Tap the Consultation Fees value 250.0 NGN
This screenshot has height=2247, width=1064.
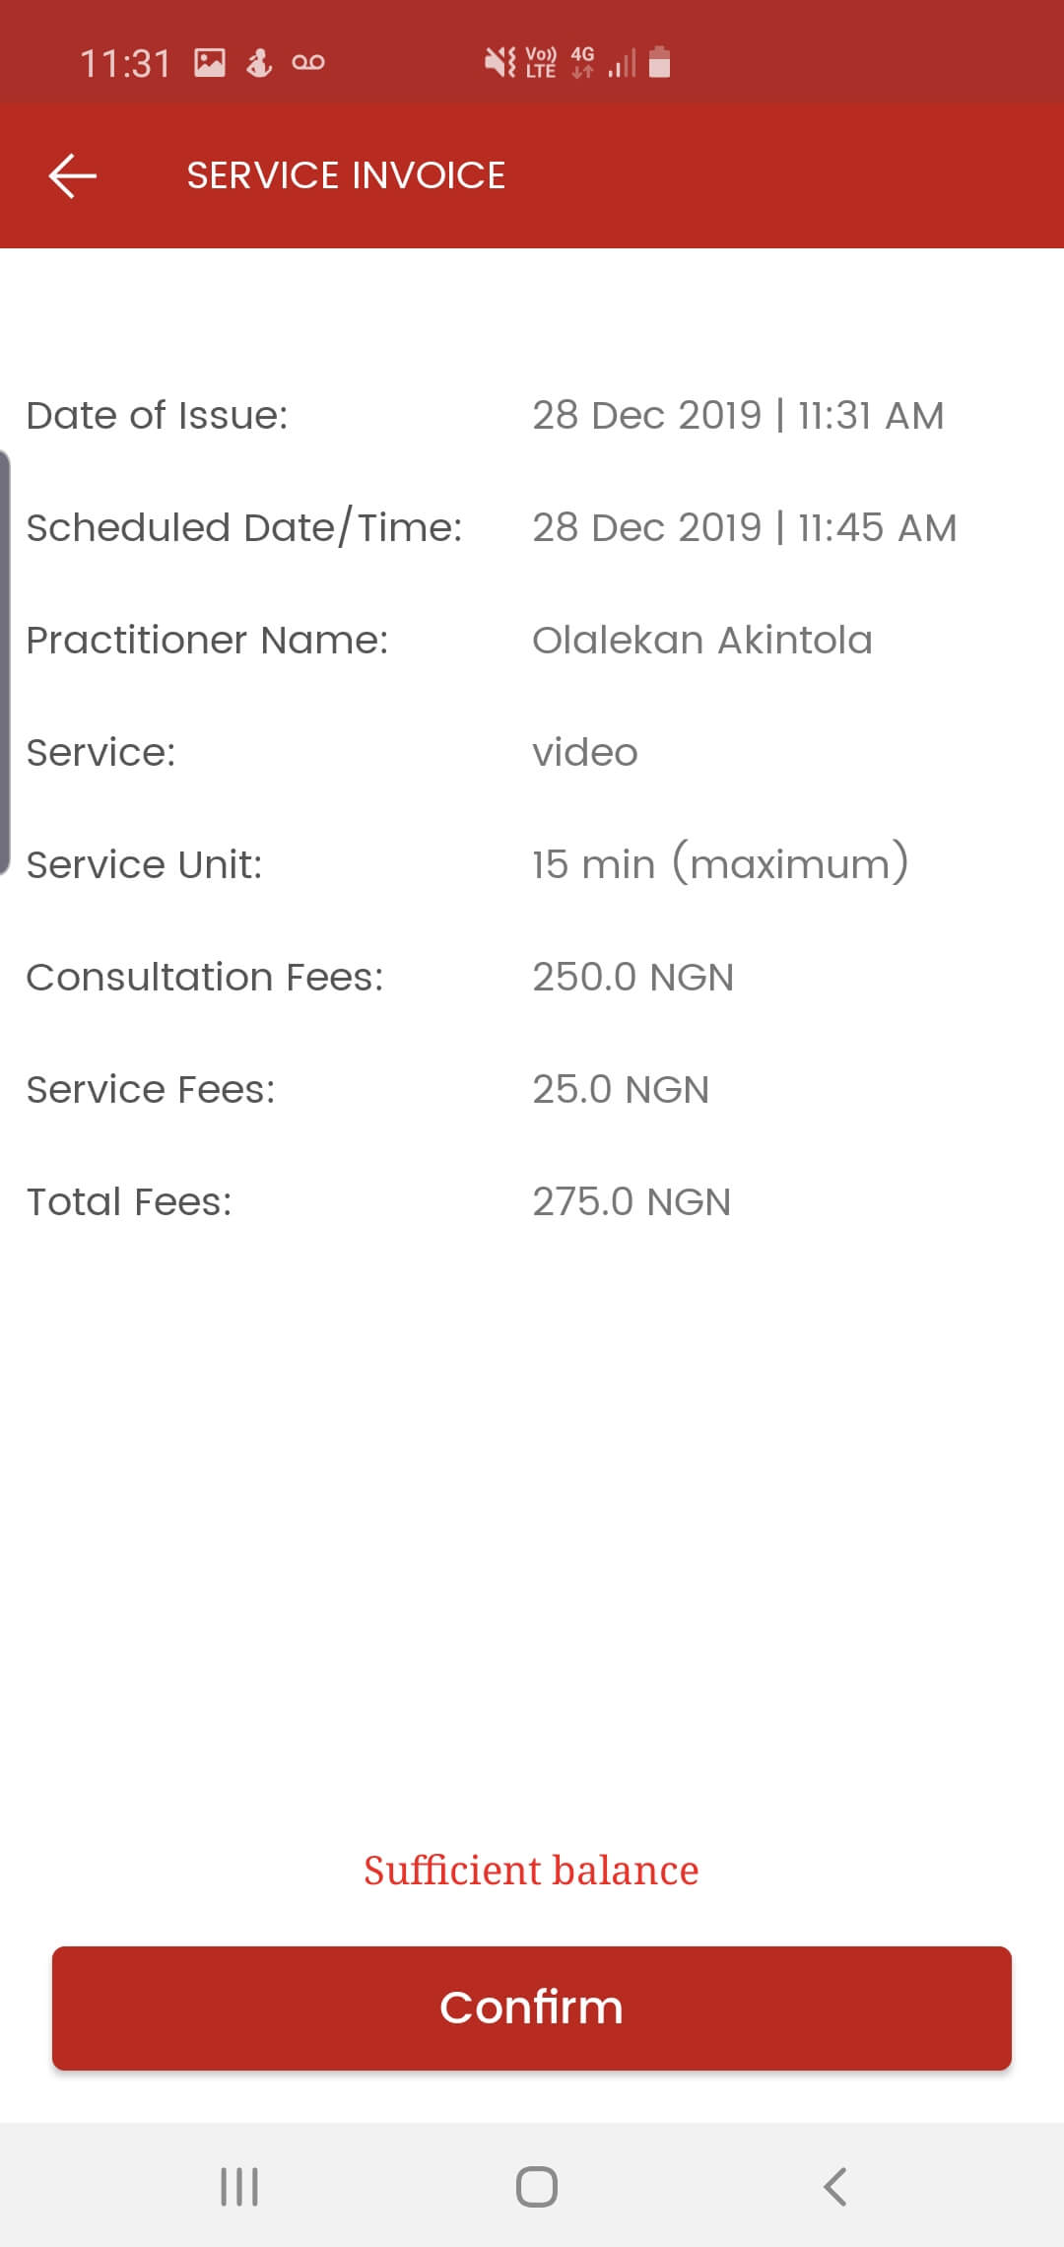click(632, 978)
